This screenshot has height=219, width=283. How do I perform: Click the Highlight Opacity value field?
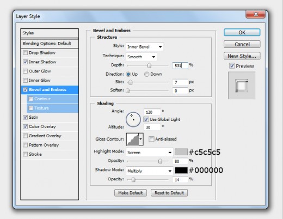[x=180, y=161]
